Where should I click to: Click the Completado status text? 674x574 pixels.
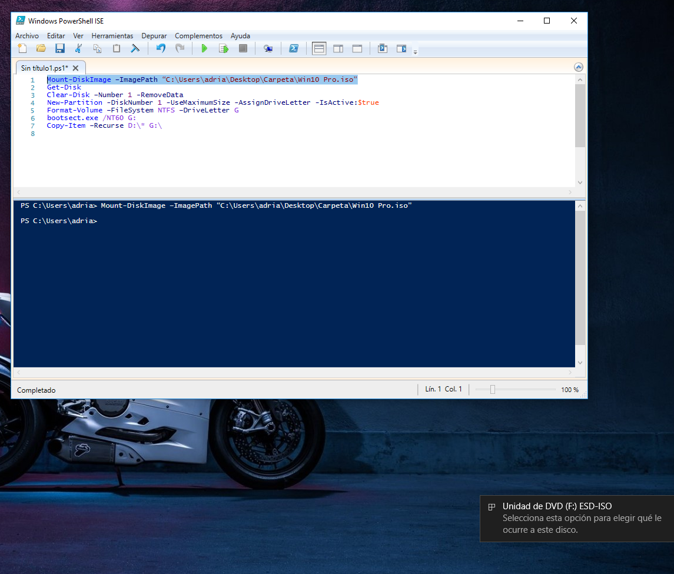point(36,390)
